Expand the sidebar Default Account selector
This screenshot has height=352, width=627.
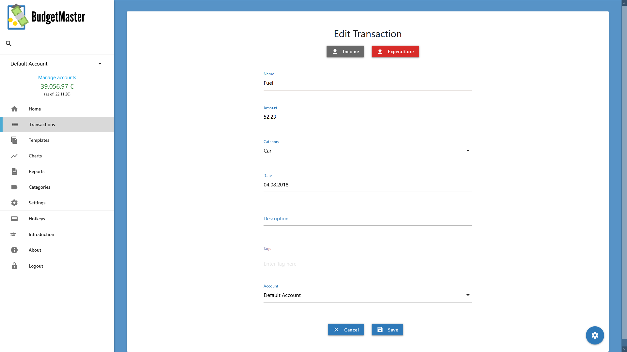[x=57, y=64]
